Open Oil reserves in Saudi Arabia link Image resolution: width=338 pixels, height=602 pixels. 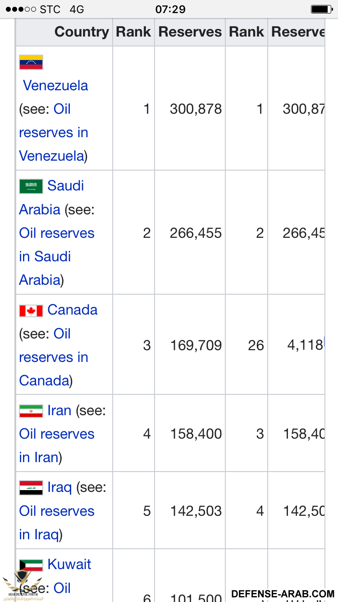tap(57, 256)
